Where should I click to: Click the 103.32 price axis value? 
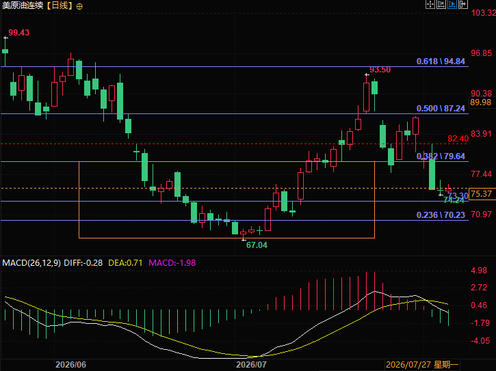tap(484, 13)
